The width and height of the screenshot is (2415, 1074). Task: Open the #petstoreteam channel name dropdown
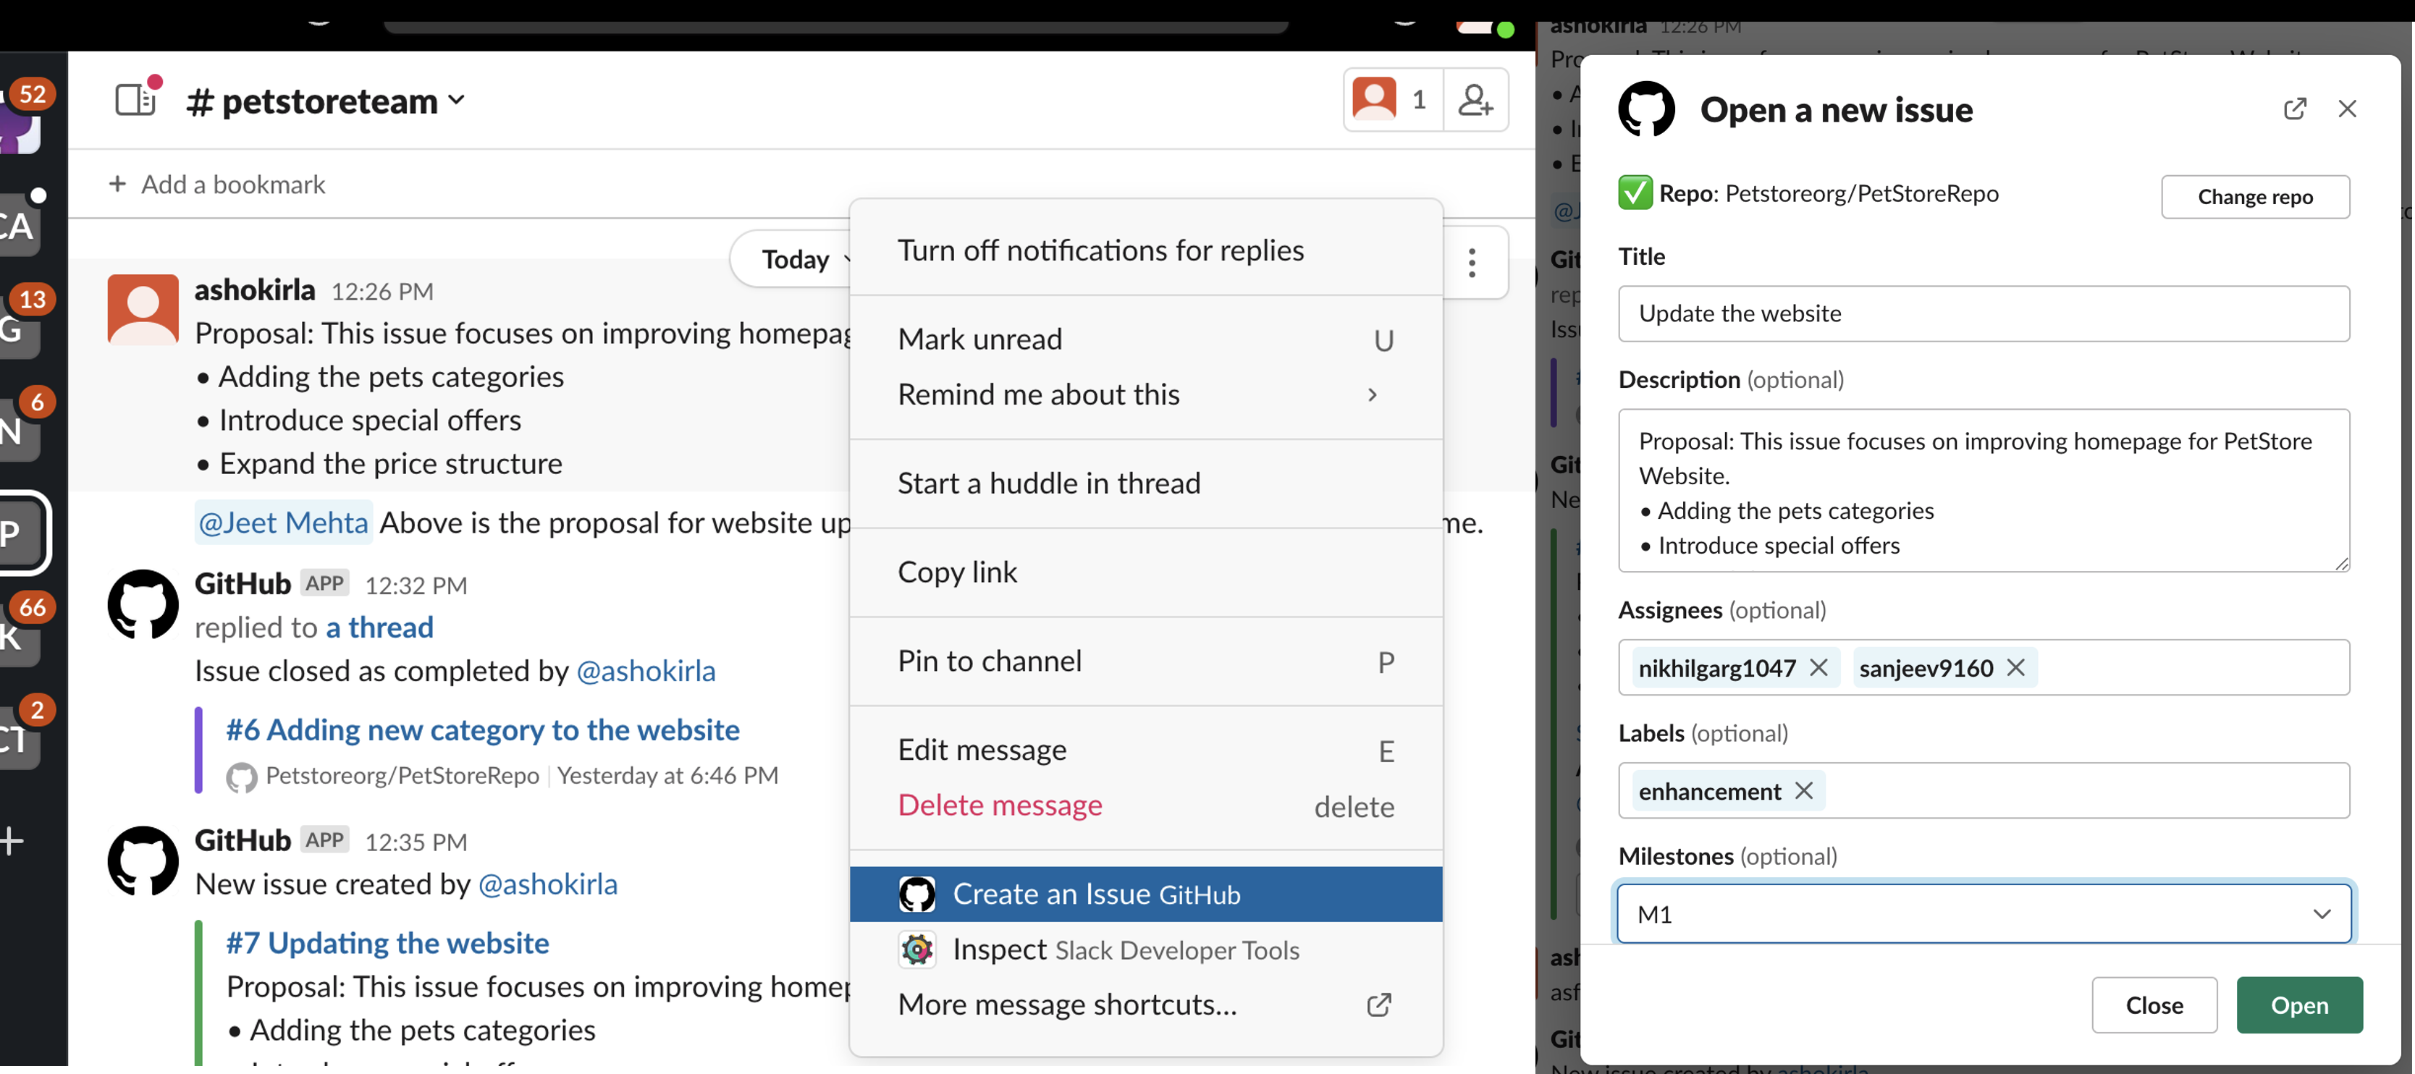[457, 101]
